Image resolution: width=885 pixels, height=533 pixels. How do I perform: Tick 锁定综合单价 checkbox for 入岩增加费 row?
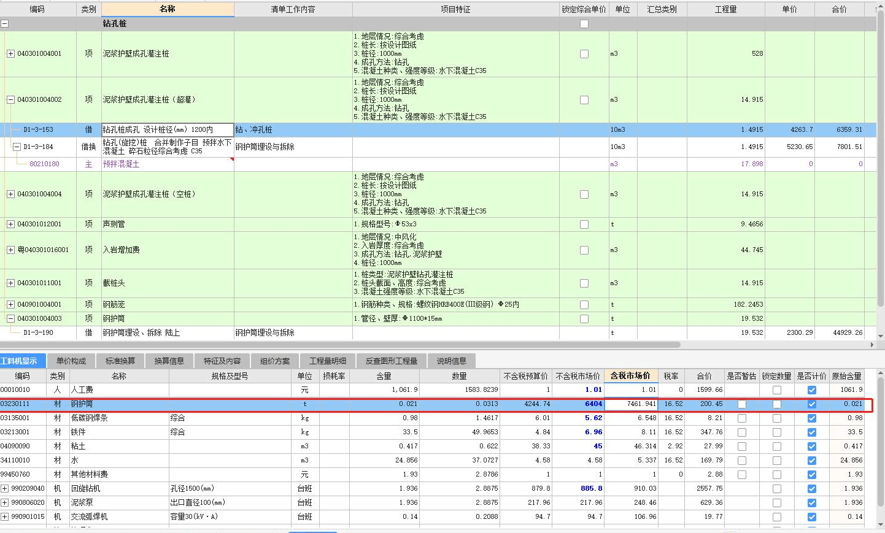(584, 250)
